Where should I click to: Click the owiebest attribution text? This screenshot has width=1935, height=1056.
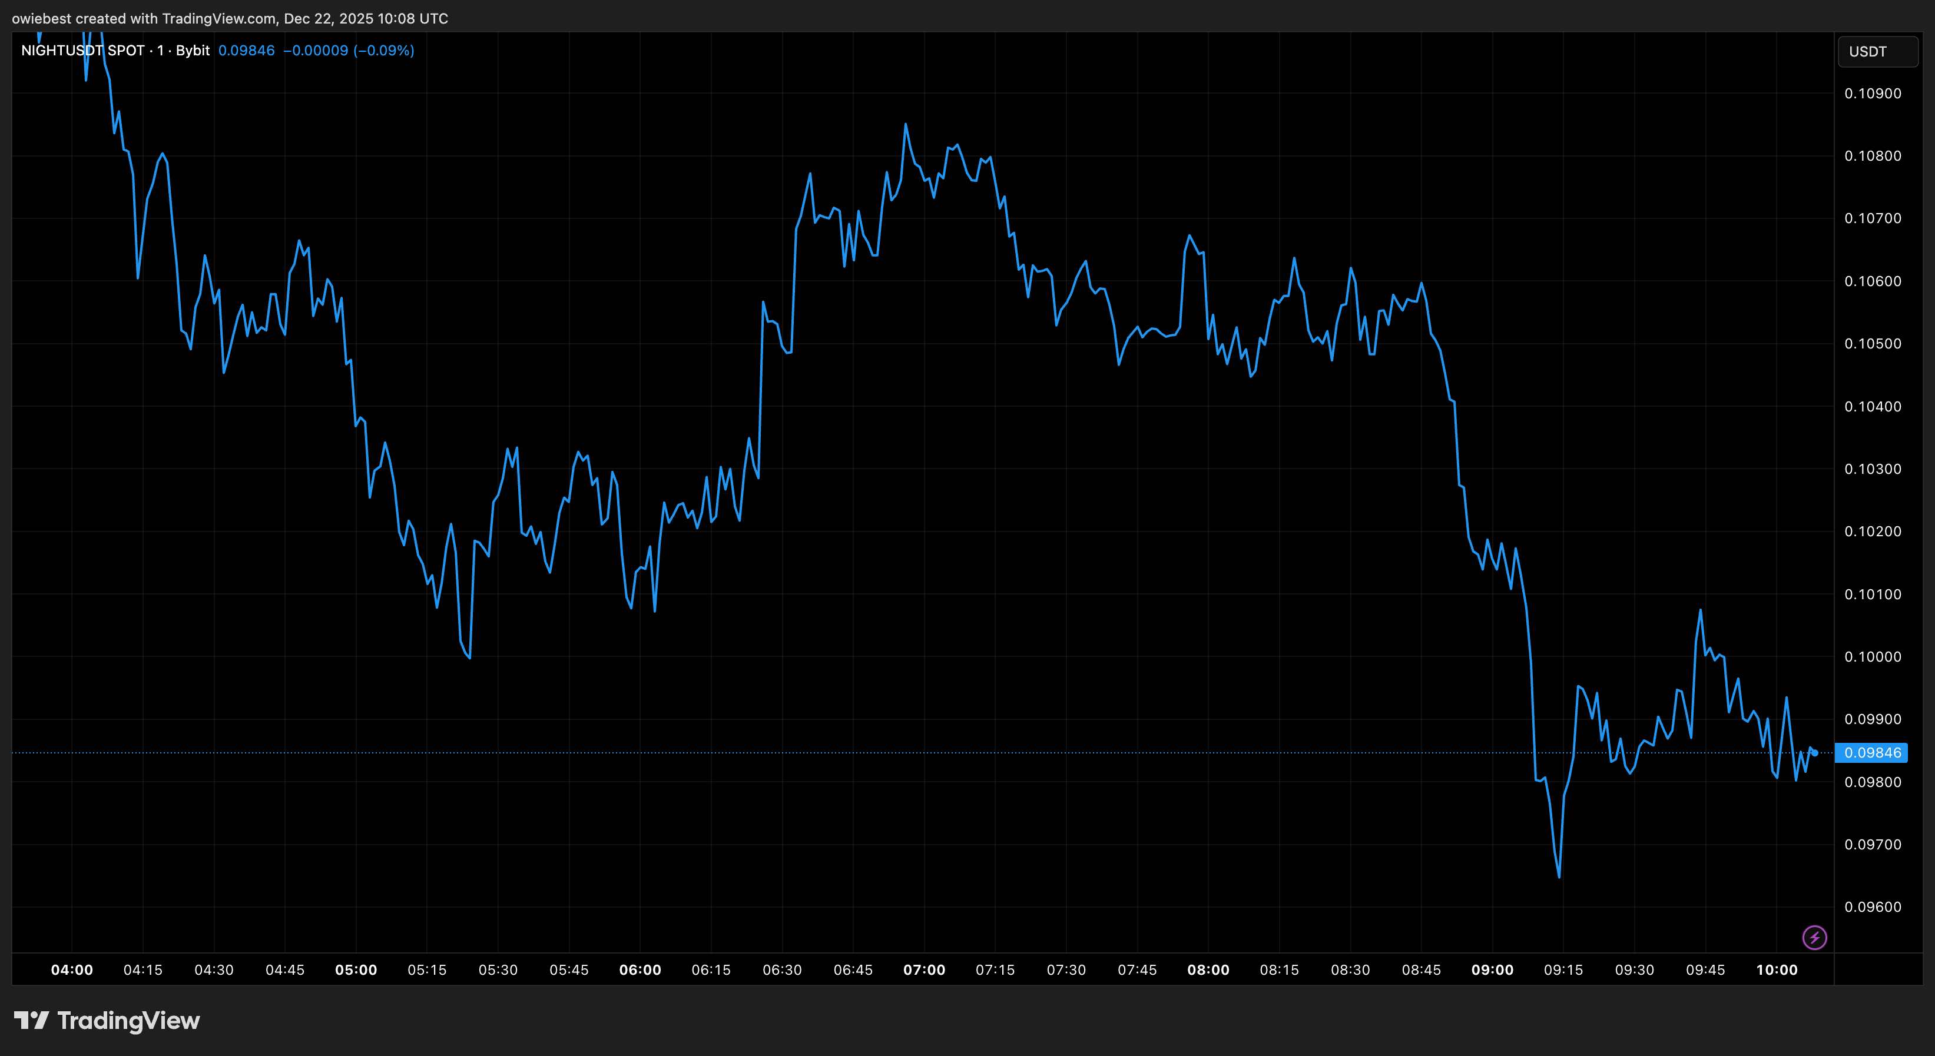[41, 19]
